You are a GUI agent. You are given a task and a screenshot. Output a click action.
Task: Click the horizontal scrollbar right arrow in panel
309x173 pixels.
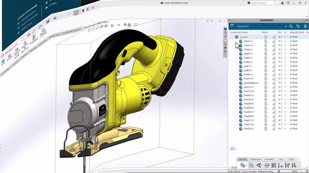pyautogui.click(x=307, y=168)
